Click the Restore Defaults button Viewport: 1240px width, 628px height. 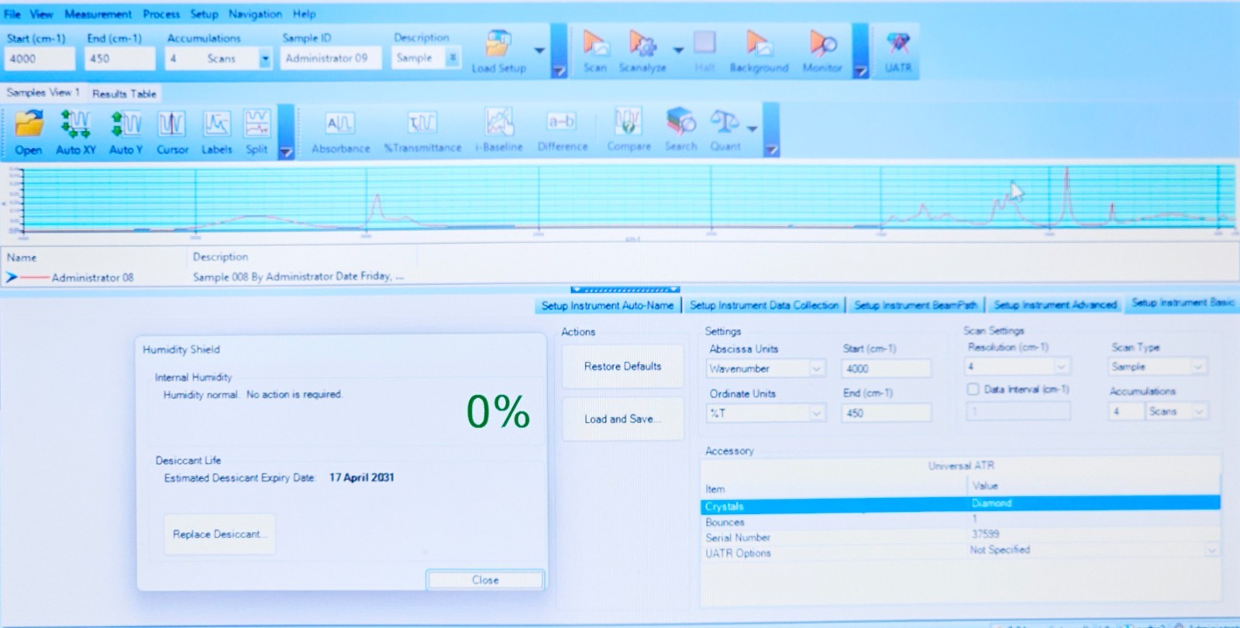coord(623,366)
